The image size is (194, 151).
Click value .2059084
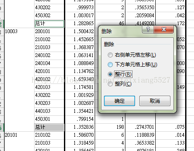tap(144, 16)
